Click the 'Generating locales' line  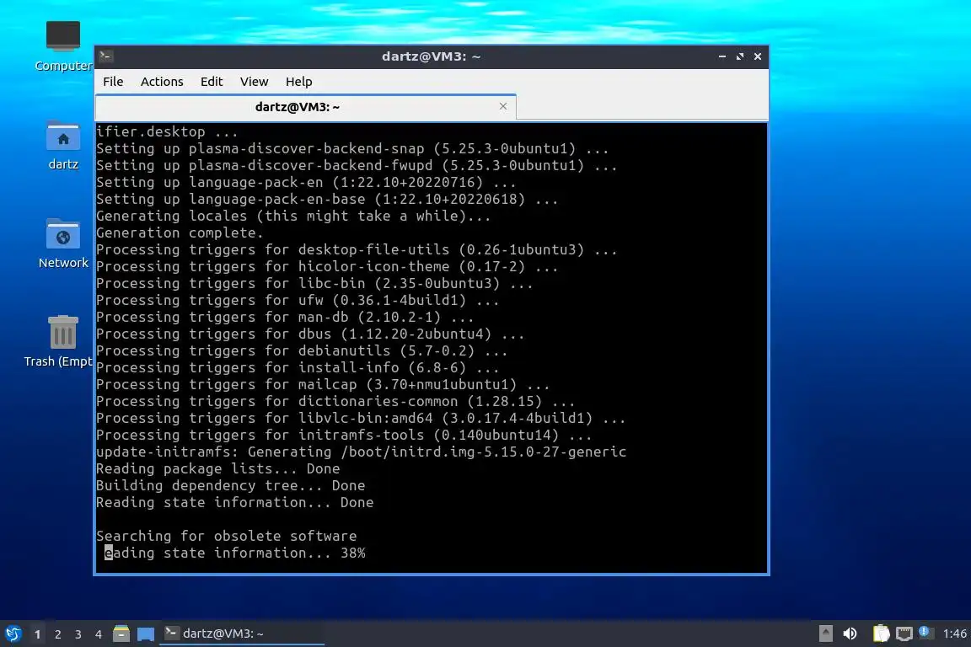pos(293,216)
